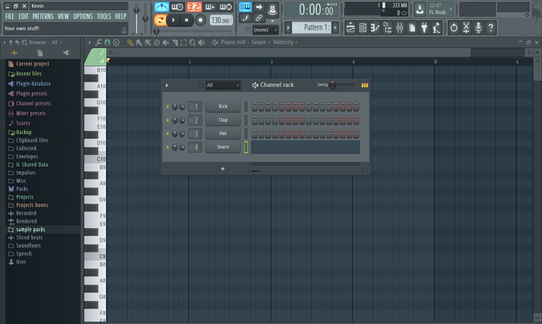Expand the channel rack options arrow
This screenshot has height=324, width=542.
[167, 86]
